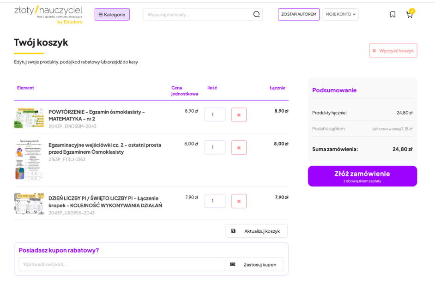This screenshot has height=290, width=435.
Task: Click the 'Cena jednostkowa' column header
Action: pyautogui.click(x=185, y=91)
